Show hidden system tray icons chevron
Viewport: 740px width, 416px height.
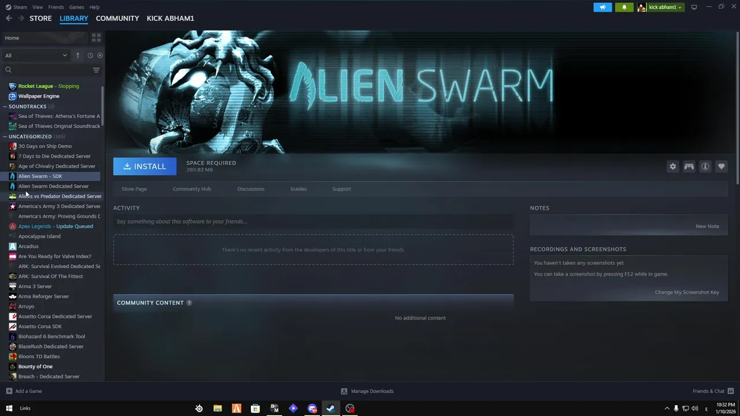(667, 408)
